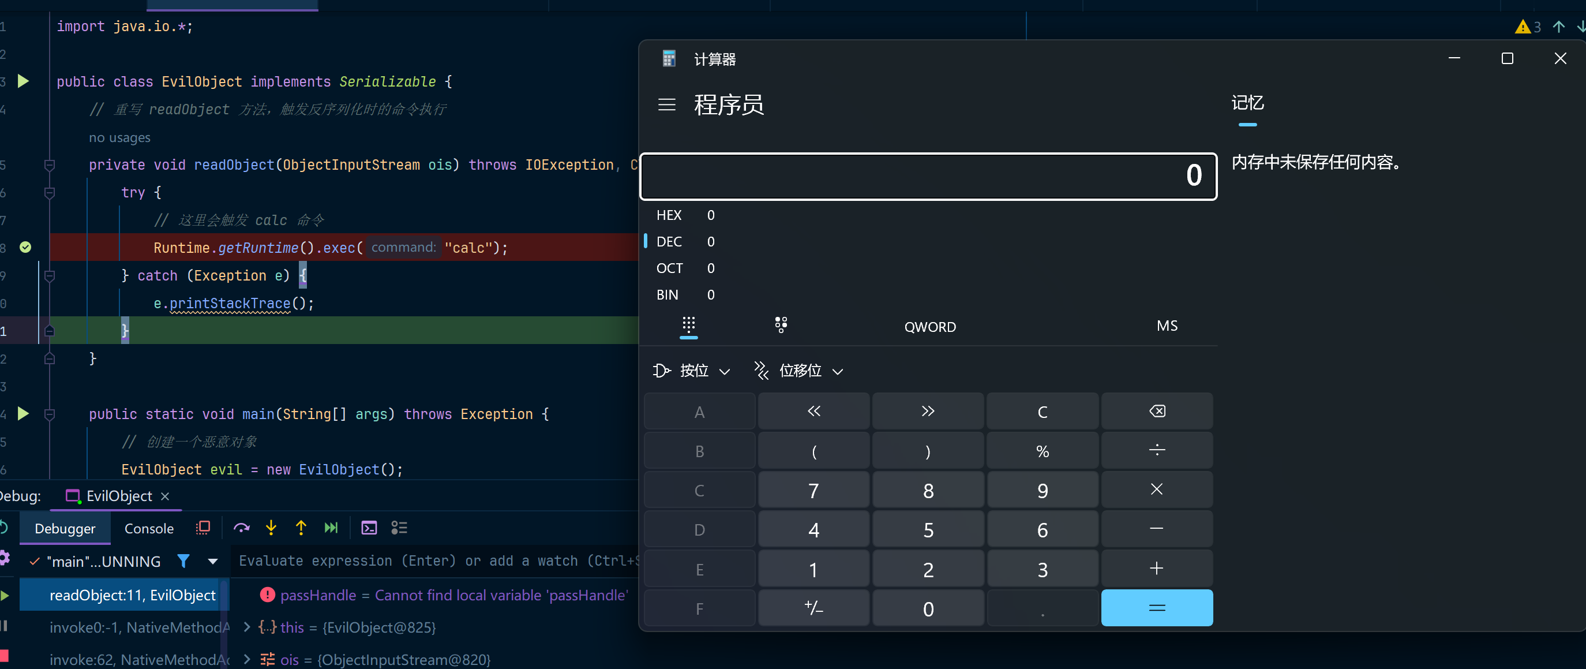
Task: Click the Step Over debugger icon
Action: pyautogui.click(x=241, y=528)
